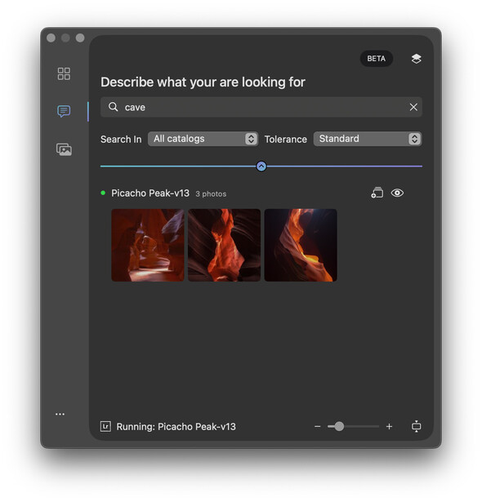Click the Lightroom Lr status icon

[105, 426]
